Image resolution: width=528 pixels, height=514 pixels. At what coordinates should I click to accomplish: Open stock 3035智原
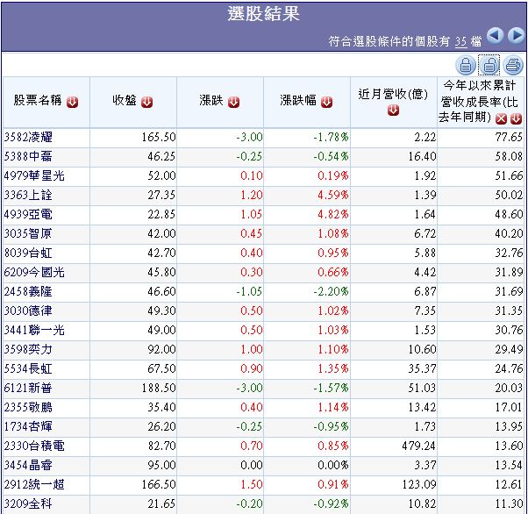pyautogui.click(x=28, y=234)
